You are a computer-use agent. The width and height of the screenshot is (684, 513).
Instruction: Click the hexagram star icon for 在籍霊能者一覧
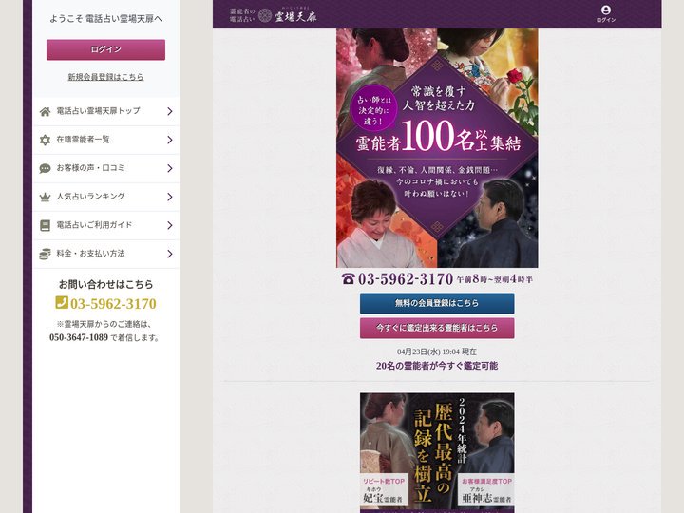pyautogui.click(x=45, y=140)
